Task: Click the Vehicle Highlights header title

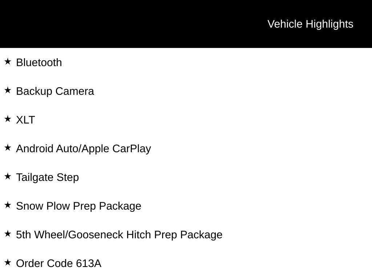Action: (x=310, y=24)
